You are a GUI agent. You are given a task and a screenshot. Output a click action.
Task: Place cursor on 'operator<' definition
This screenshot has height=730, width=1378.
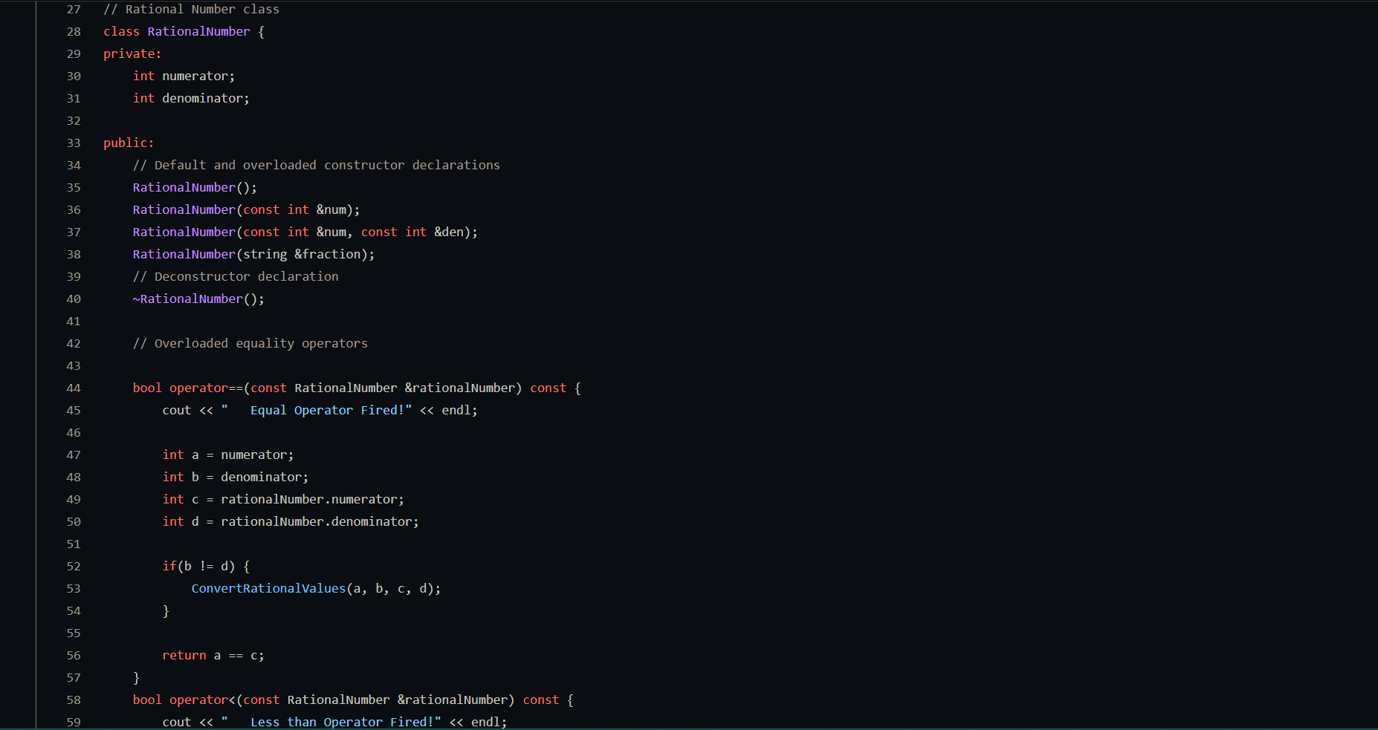coord(202,700)
